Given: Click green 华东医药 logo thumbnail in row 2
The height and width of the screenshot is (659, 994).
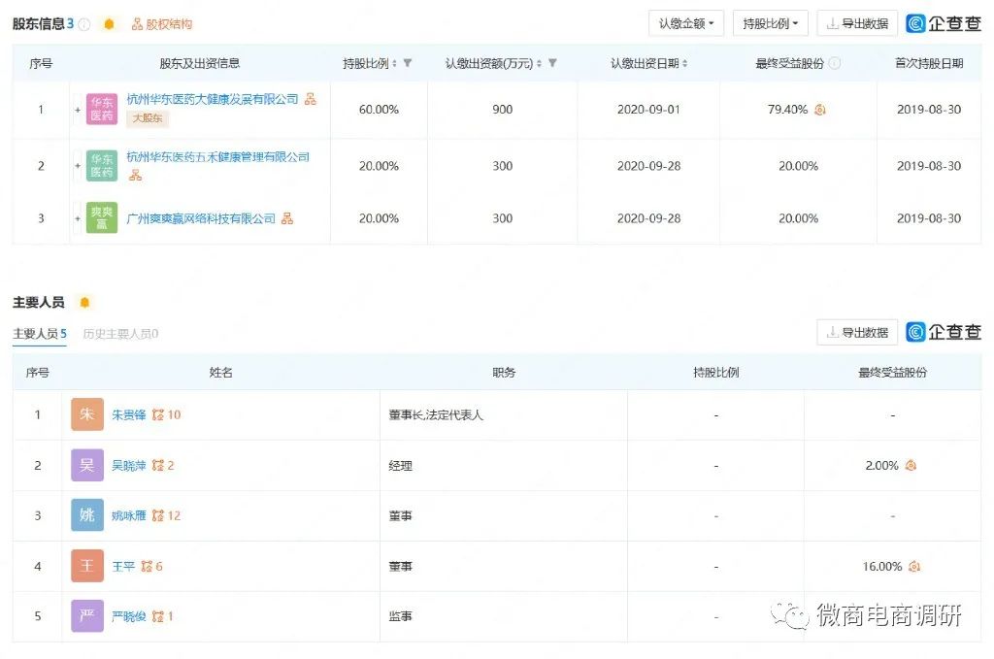Looking at the screenshot, I should pyautogui.click(x=101, y=165).
